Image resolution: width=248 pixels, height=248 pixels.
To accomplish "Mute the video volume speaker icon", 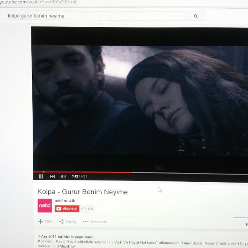I will (63, 176).
